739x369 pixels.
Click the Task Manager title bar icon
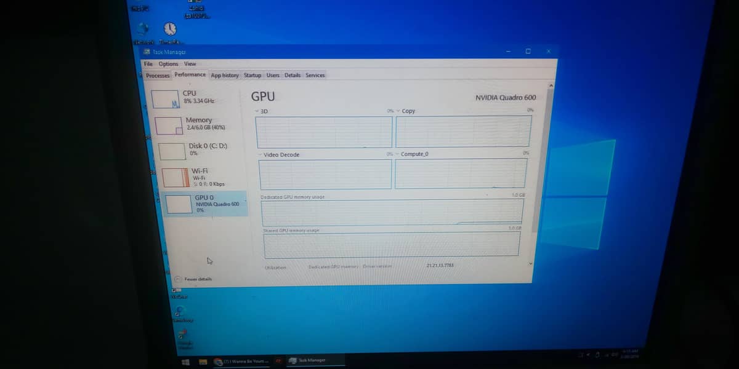click(147, 52)
